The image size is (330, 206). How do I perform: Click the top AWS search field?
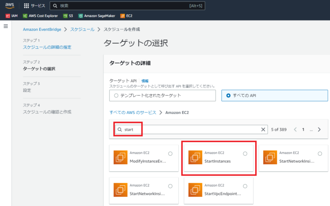[127, 6]
